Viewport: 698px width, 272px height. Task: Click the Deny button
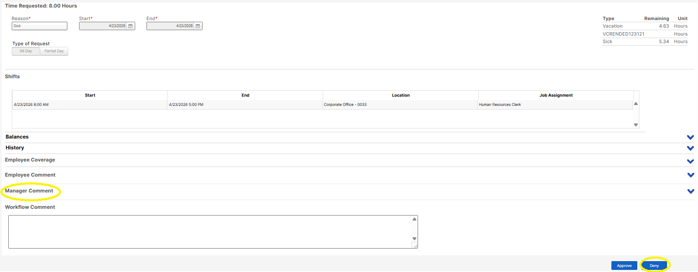tap(654, 266)
